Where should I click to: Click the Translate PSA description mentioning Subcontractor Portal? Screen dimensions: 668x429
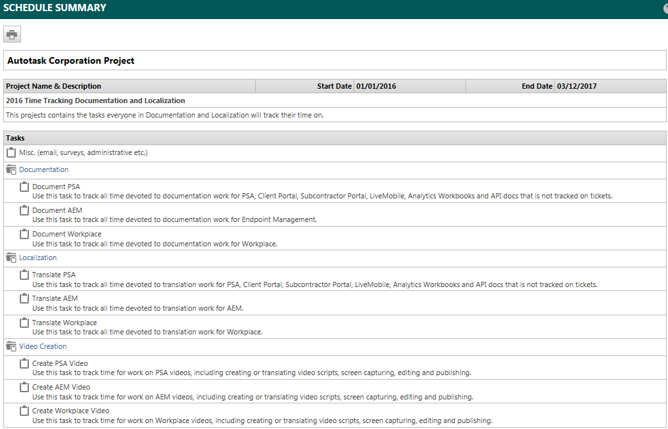(x=315, y=284)
